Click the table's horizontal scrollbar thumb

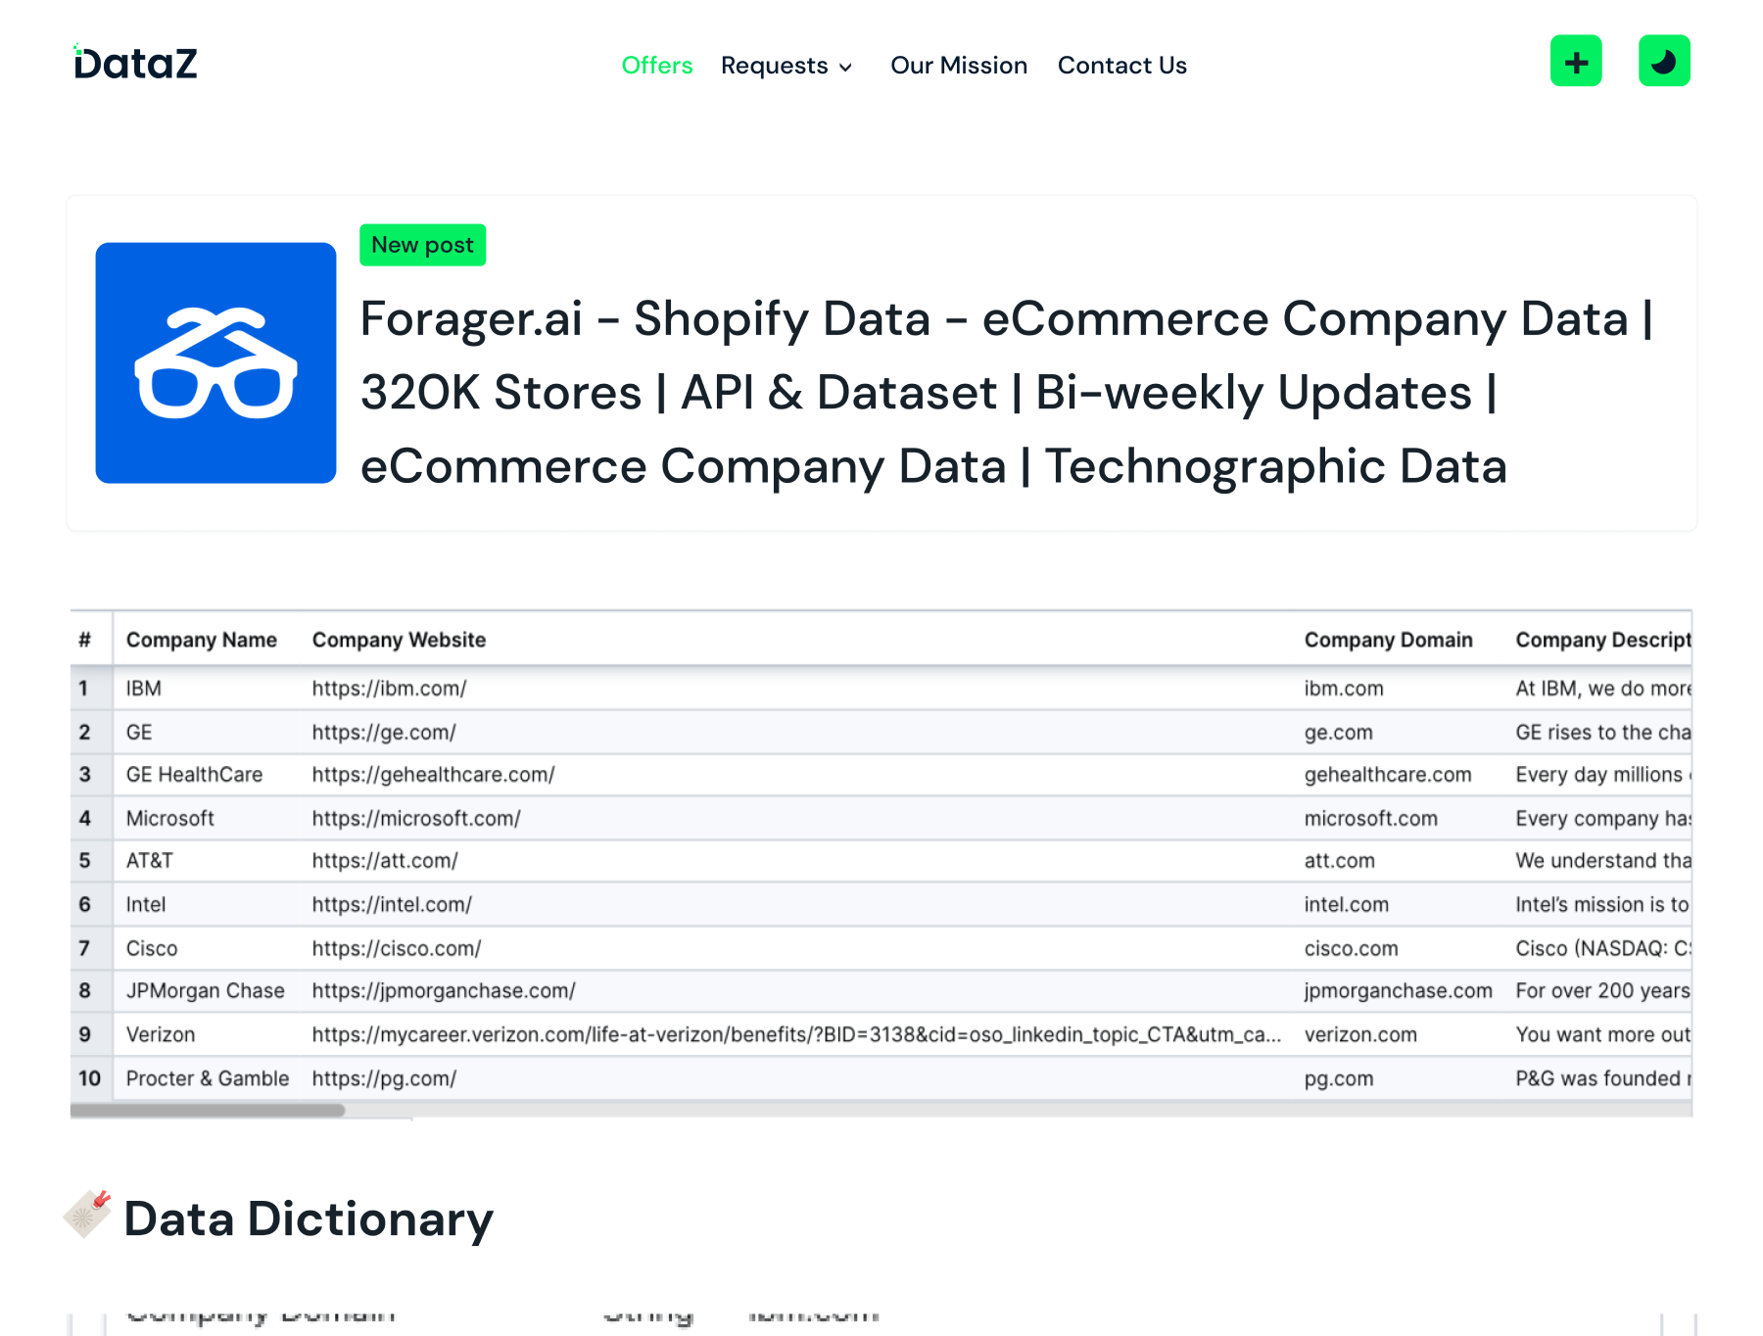208,1111
